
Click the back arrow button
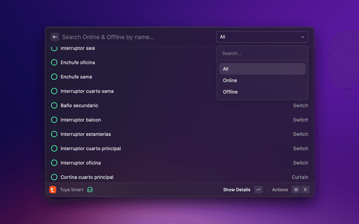[55, 37]
